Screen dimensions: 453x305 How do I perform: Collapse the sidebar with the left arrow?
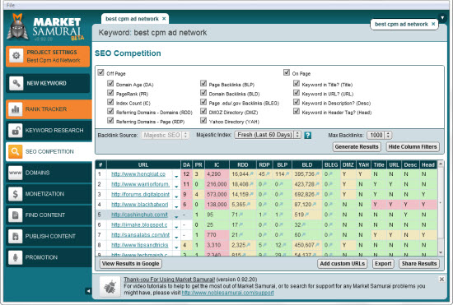88,291
